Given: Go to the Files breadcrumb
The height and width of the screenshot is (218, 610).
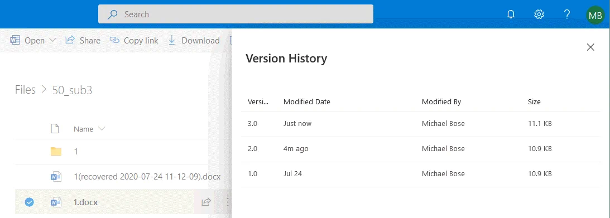Looking at the screenshot, I should (25, 90).
